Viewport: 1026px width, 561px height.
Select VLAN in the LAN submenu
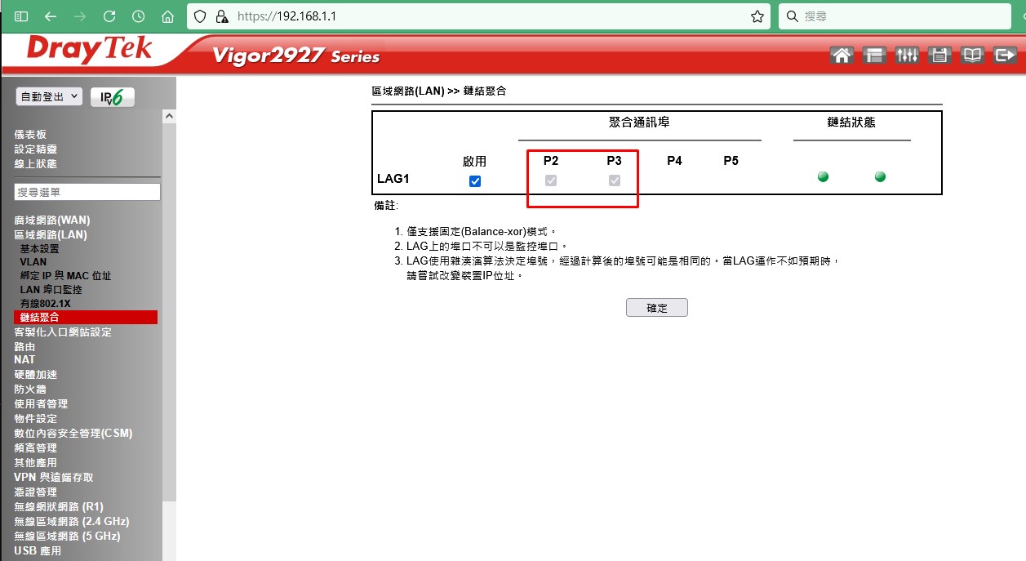click(x=33, y=262)
